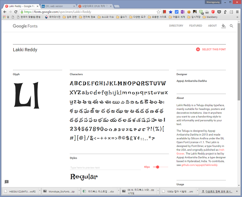The height and width of the screenshot is (197, 242).
Task: Open the blue checkmark tasks extension
Action: (x=177, y=12)
